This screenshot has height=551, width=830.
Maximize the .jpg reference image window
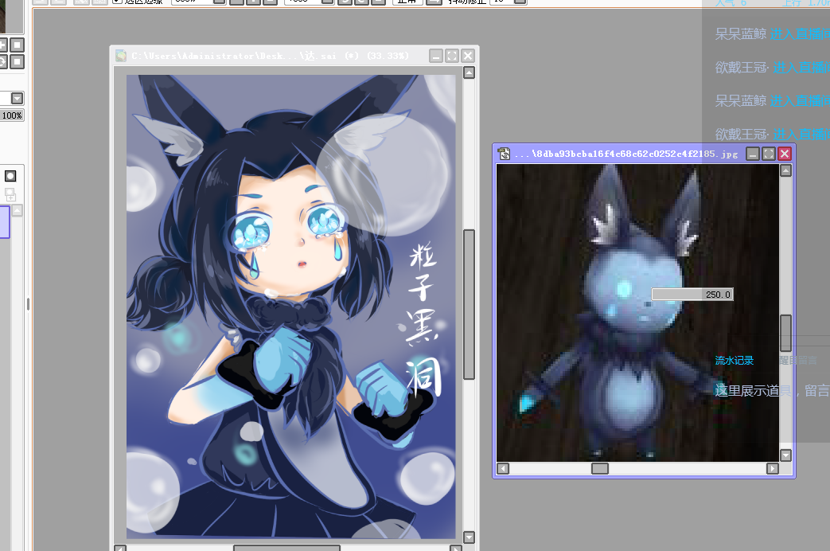tap(769, 154)
